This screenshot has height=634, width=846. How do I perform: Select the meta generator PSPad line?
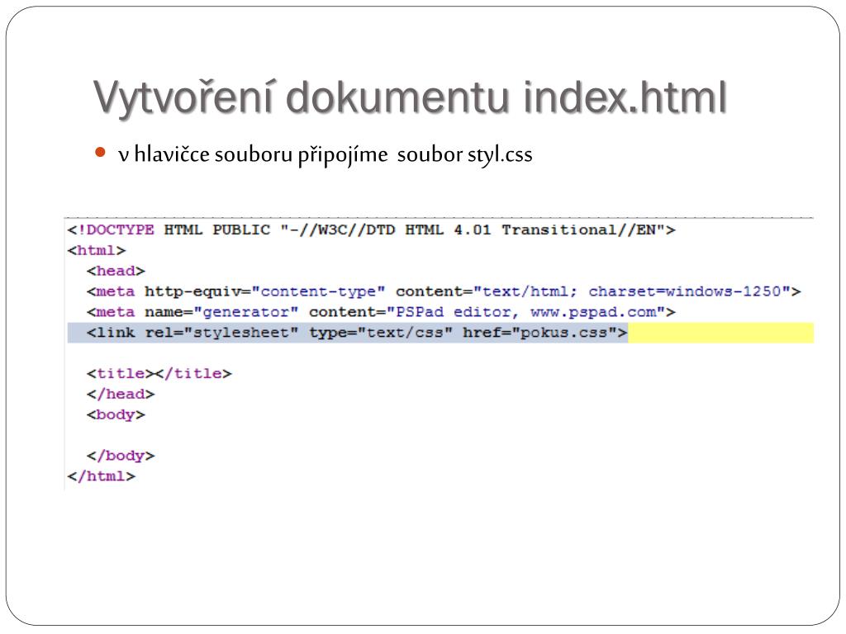(x=381, y=312)
